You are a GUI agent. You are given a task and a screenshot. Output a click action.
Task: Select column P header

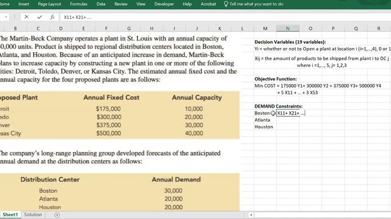coord(333,29)
